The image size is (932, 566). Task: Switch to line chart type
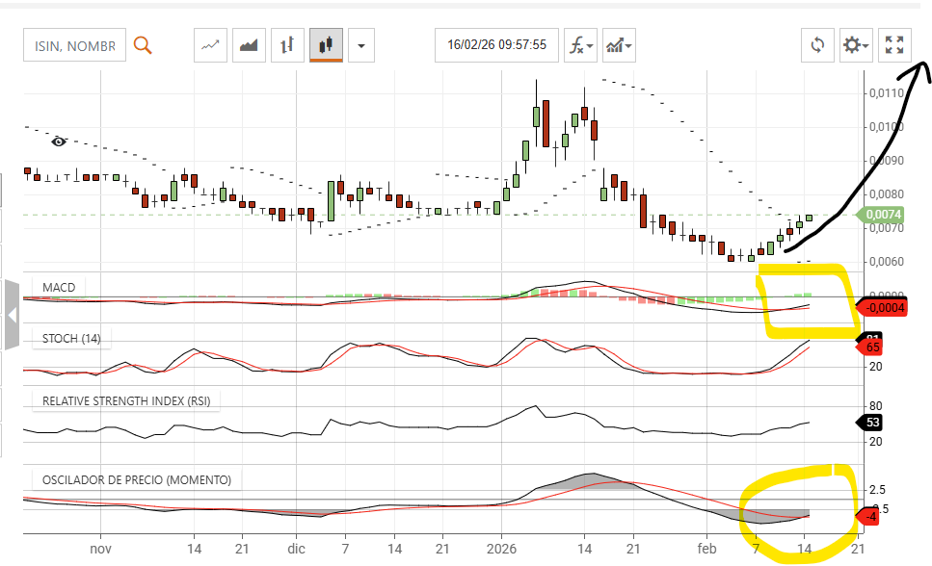pos(211,45)
